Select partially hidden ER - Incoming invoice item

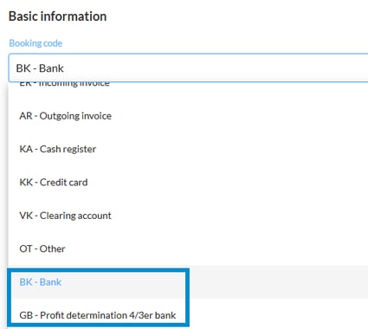coord(188,84)
